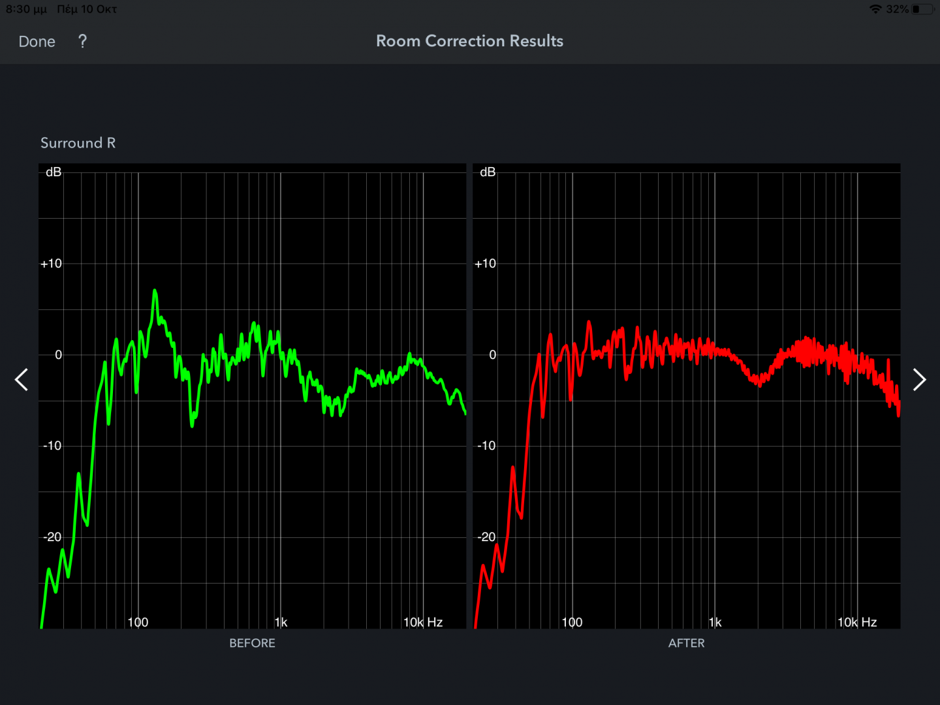Tap the Wi-Fi status icon
The width and height of the screenshot is (940, 705).
click(x=875, y=9)
